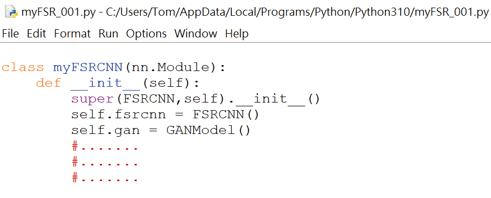
Task: Place cursor at self.fsrcnn assignment line
Action: tap(165, 115)
